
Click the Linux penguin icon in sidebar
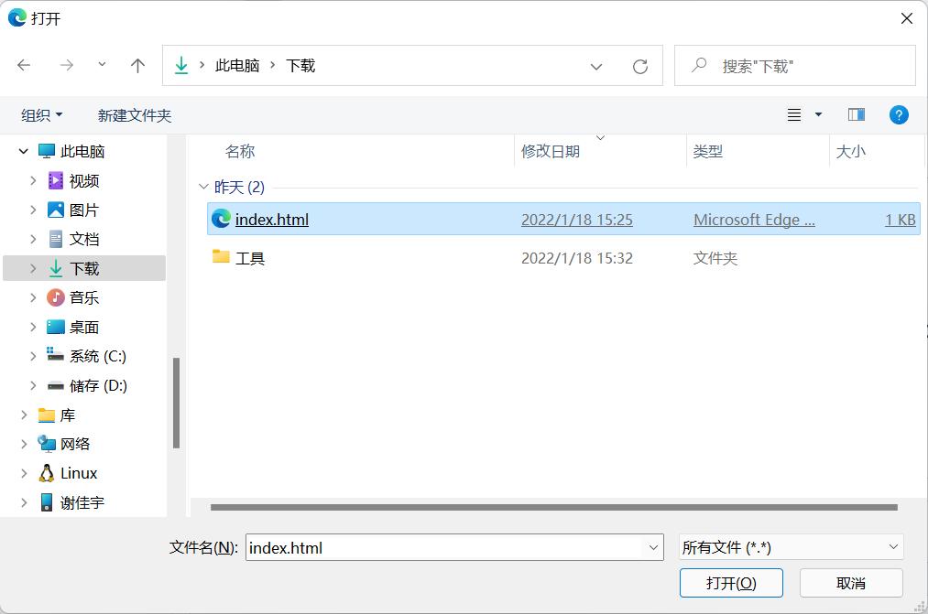[47, 473]
